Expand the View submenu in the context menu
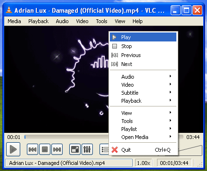The height and width of the screenshot is (171, 207). click(143, 113)
